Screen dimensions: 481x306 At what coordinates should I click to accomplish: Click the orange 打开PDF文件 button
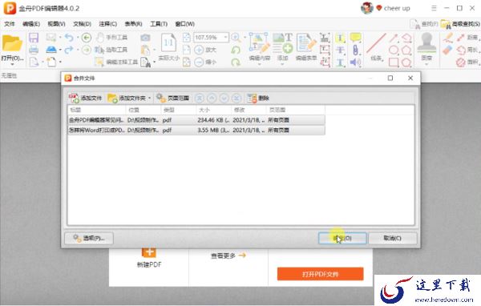point(320,274)
